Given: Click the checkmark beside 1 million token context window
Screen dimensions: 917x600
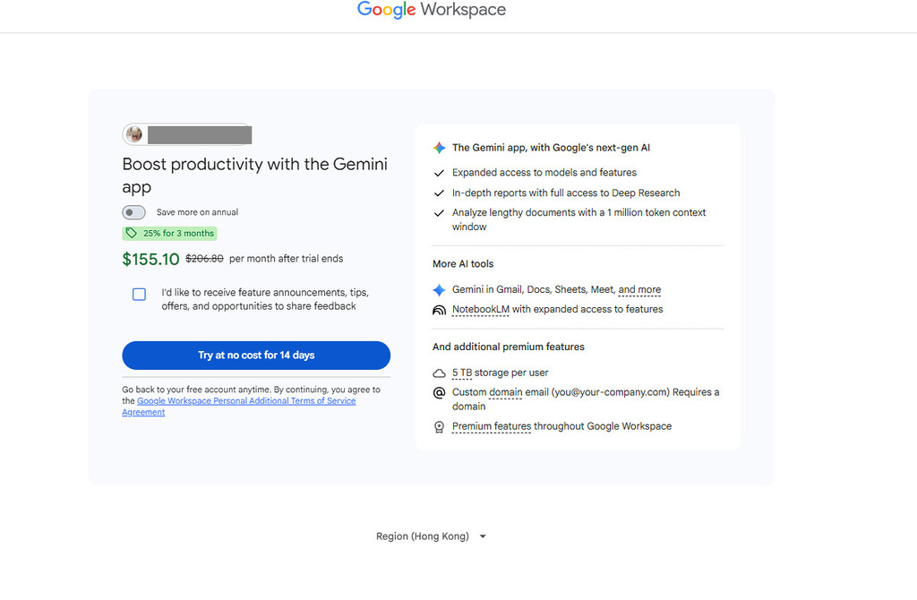Looking at the screenshot, I should click(439, 213).
